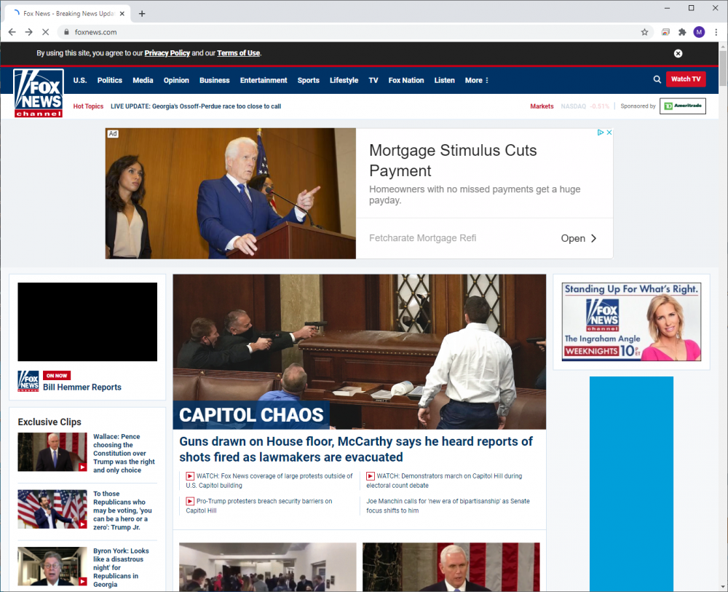Screen dimensions: 728x592
Task: Open the Privacy Policy link
Action: pyautogui.click(x=167, y=52)
